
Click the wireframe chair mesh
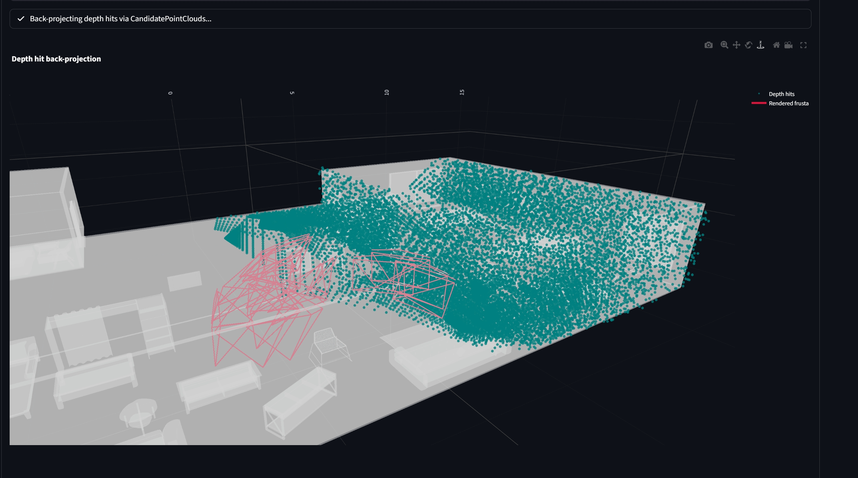tap(327, 346)
